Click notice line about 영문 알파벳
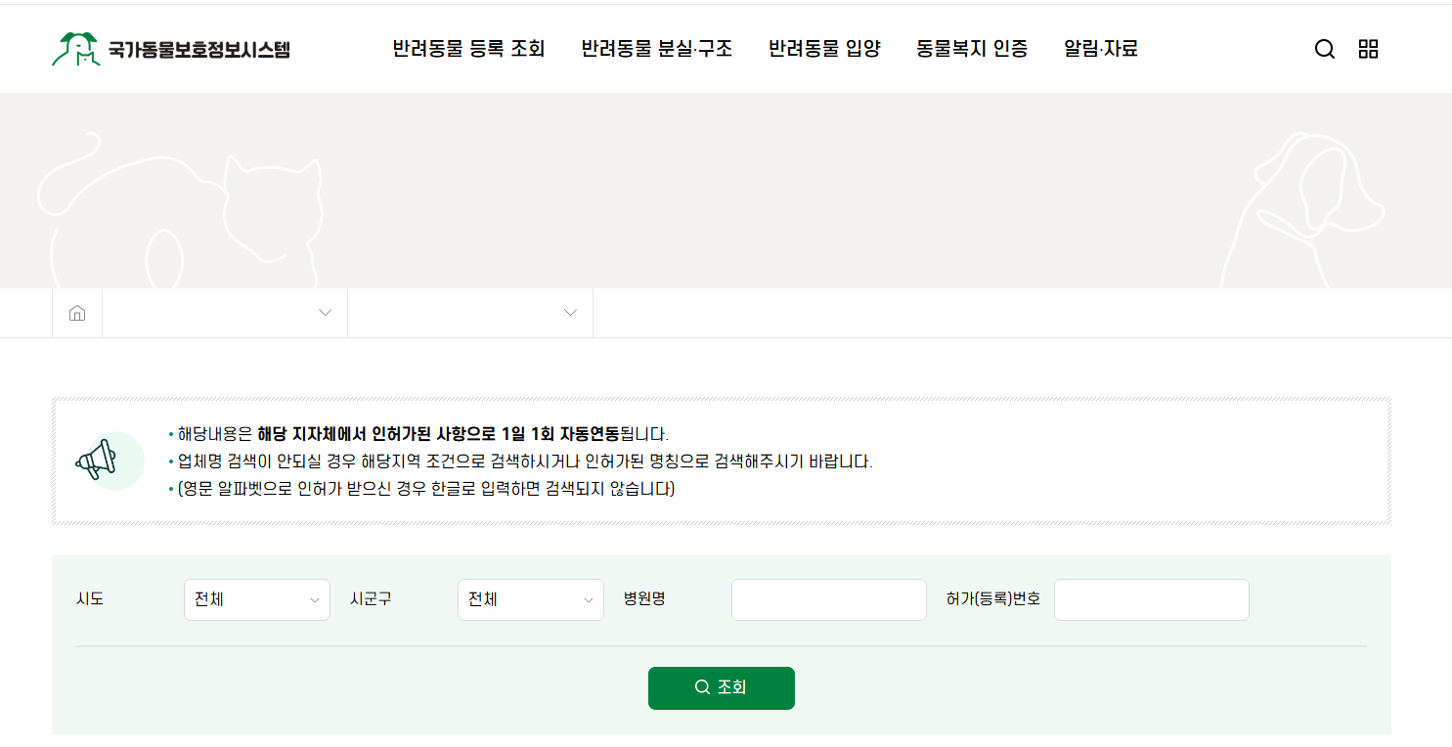The image size is (1452, 747). (x=426, y=489)
